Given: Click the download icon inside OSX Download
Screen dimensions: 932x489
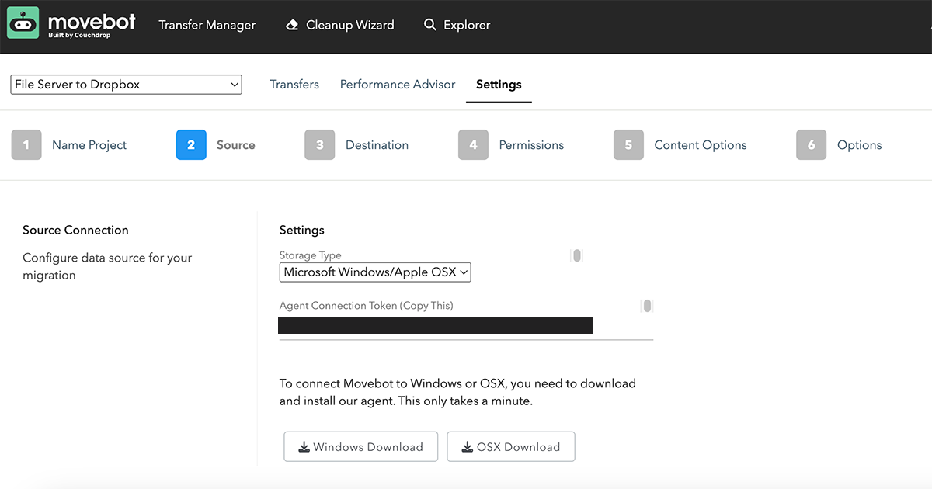Looking at the screenshot, I should pyautogui.click(x=467, y=446).
